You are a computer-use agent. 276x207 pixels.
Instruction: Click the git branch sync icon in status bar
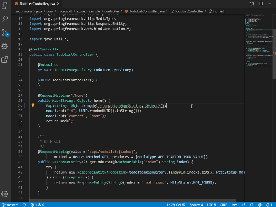[23, 205]
